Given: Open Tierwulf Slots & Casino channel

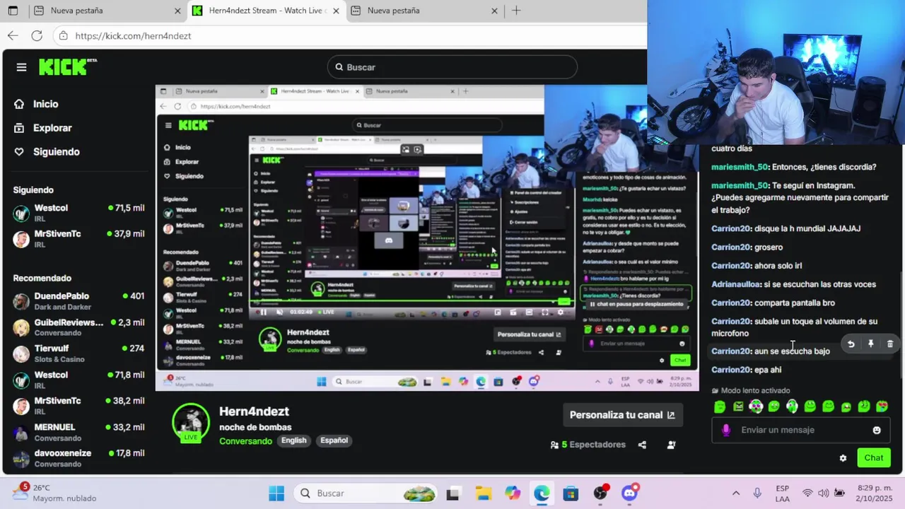Looking at the screenshot, I should tap(78, 353).
